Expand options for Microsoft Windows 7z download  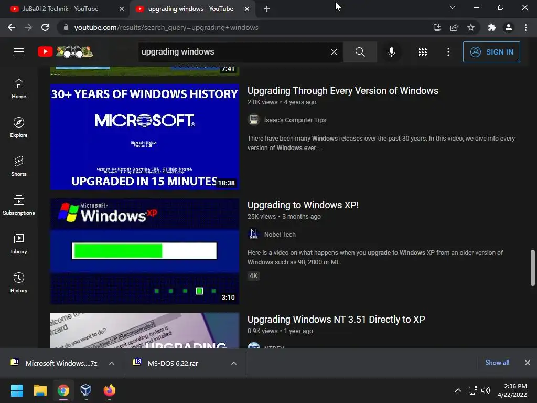coord(112,363)
